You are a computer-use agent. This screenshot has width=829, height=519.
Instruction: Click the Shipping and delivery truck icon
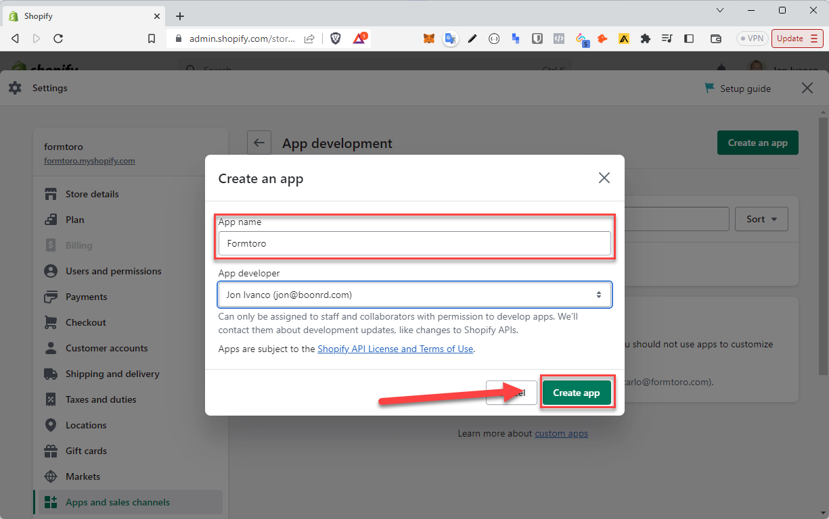(51, 374)
